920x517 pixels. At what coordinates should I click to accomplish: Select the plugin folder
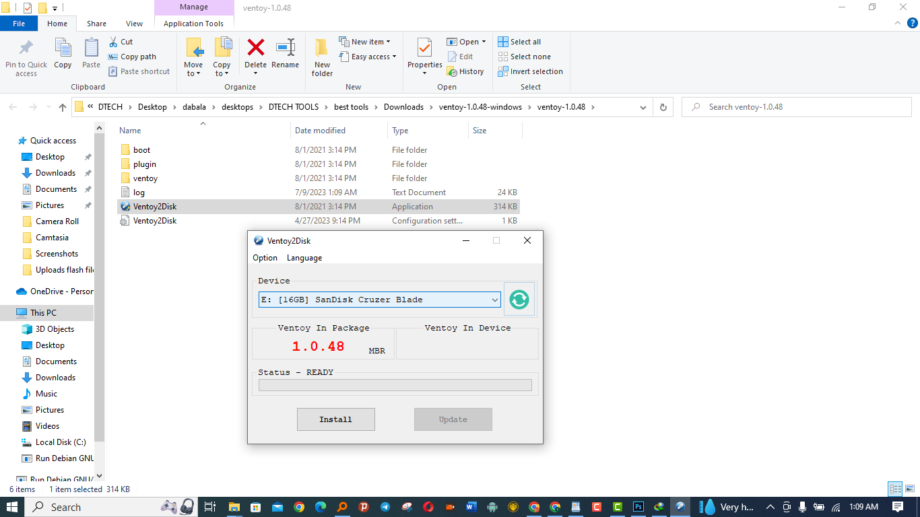click(x=144, y=164)
